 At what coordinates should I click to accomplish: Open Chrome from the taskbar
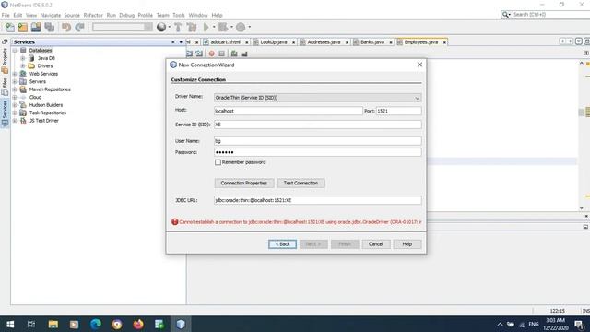(x=117, y=324)
